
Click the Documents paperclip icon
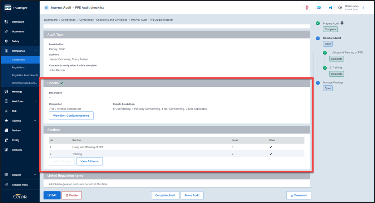[x=6, y=31]
